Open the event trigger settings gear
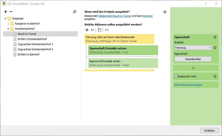Image resolution: width=222 pixels, height=136 pixels. click(x=165, y=12)
